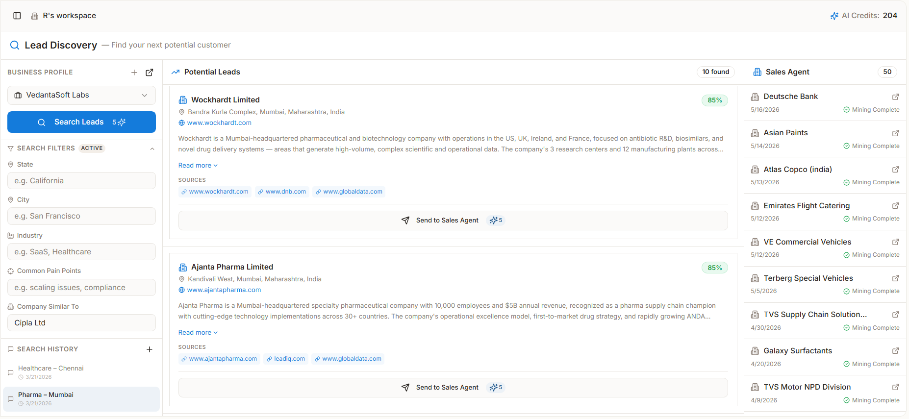Collapse the Search Filters section
Viewport: 909px width, 419px height.
coord(152,148)
